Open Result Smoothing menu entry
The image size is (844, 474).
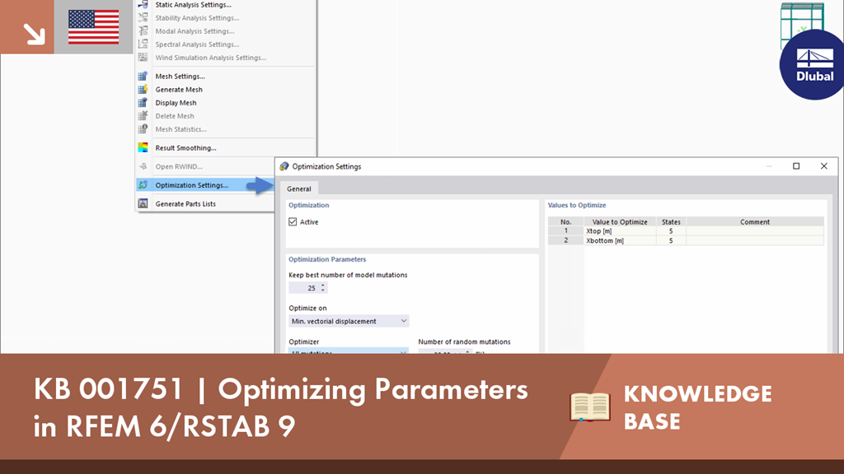[x=185, y=148]
